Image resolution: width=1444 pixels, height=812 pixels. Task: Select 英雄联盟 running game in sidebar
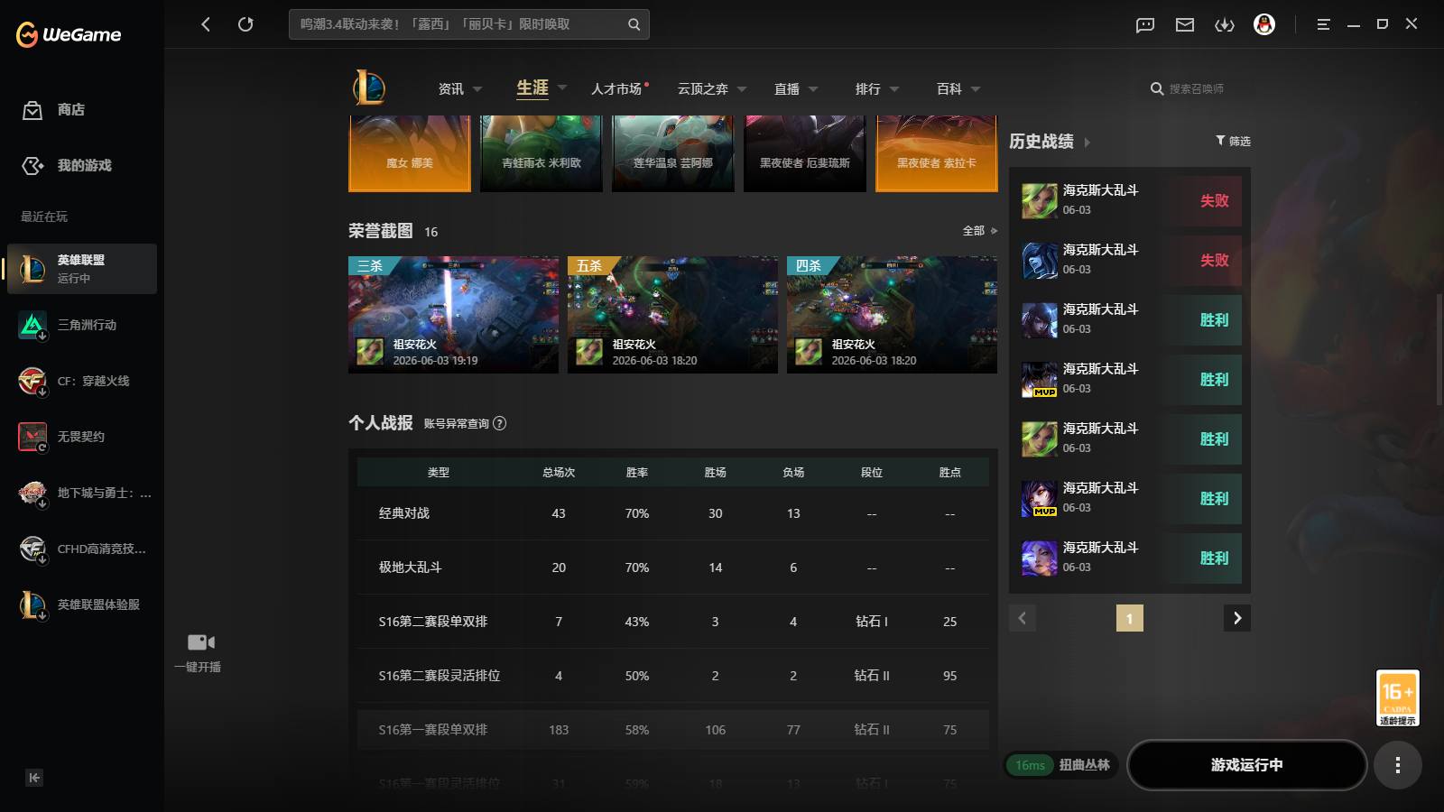82,269
